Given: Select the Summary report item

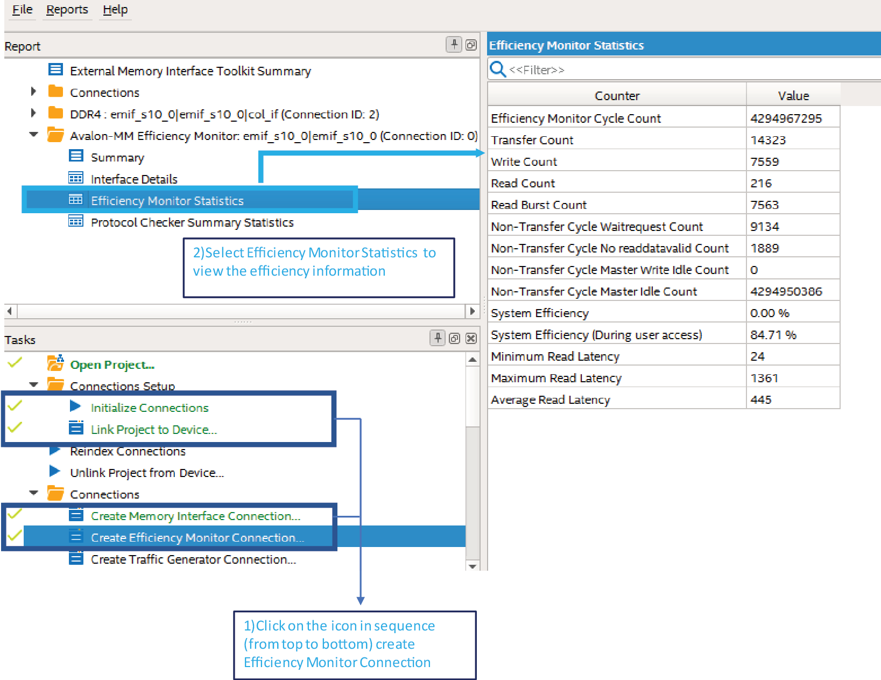Looking at the screenshot, I should [117, 157].
